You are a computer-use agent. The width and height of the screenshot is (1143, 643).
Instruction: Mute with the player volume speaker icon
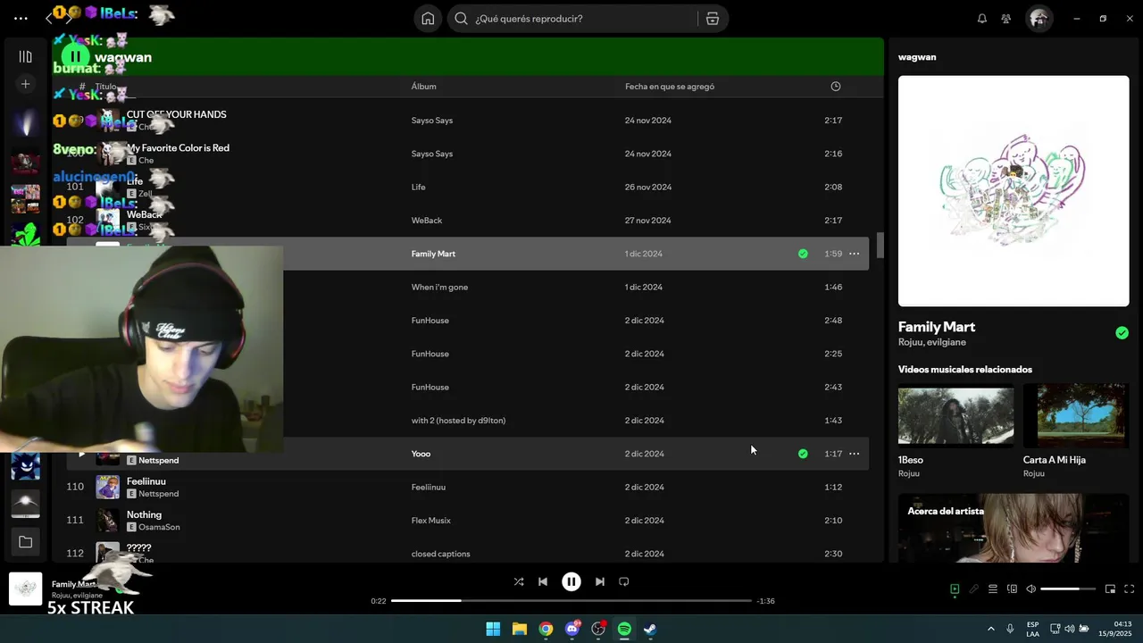(x=1031, y=589)
